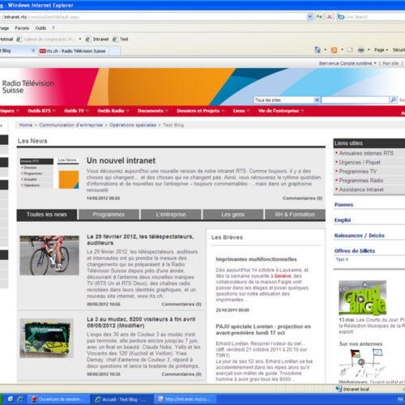Open Naissances / Décès section link

tap(359, 236)
